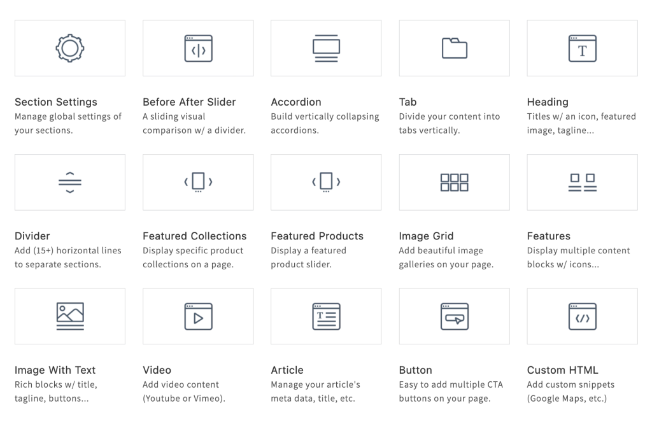Open the Image Grid icon

coord(454,182)
